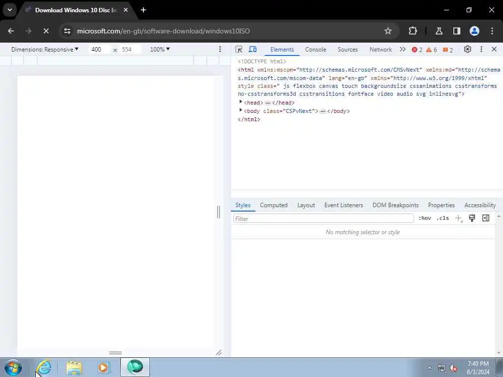This screenshot has width=503, height=377.
Task: Open the Windows Start button
Action: pos(13,367)
